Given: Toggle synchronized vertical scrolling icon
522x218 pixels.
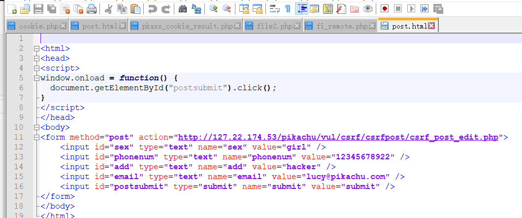Looking at the screenshot, I should tap(244, 9).
